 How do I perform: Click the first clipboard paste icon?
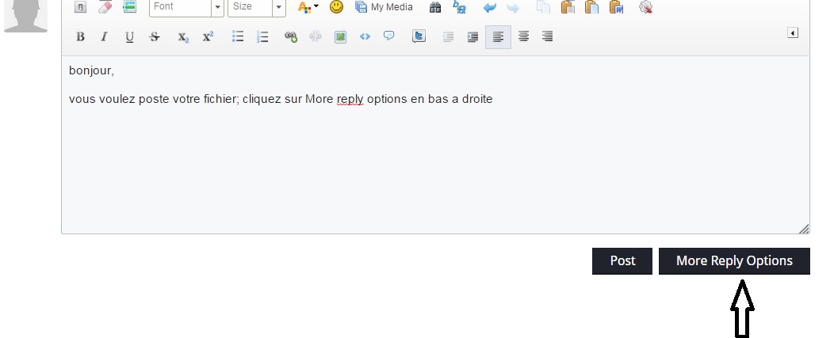pos(568,7)
